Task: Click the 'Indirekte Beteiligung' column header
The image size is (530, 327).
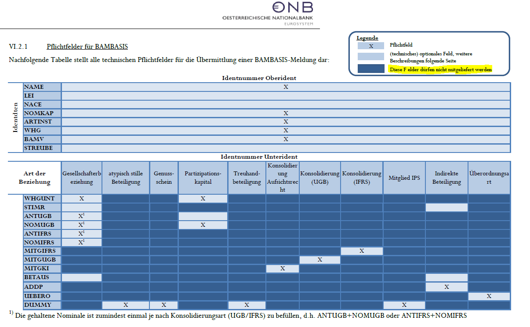Action: pos(447,178)
